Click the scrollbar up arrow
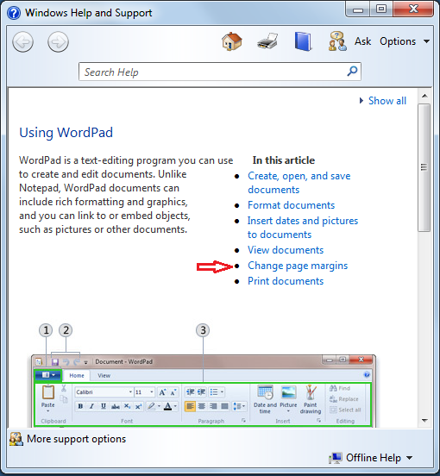The width and height of the screenshot is (440, 476). coord(424,96)
